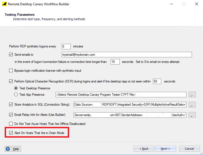Viewport: 203px width, 155px height.
Task: Click the Help button
Action: tap(13, 149)
